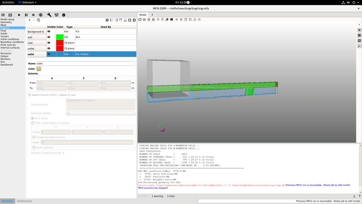Viewport: 362px width, 204px height.
Task: Click the 1 warning filter in console
Action: tap(157, 196)
